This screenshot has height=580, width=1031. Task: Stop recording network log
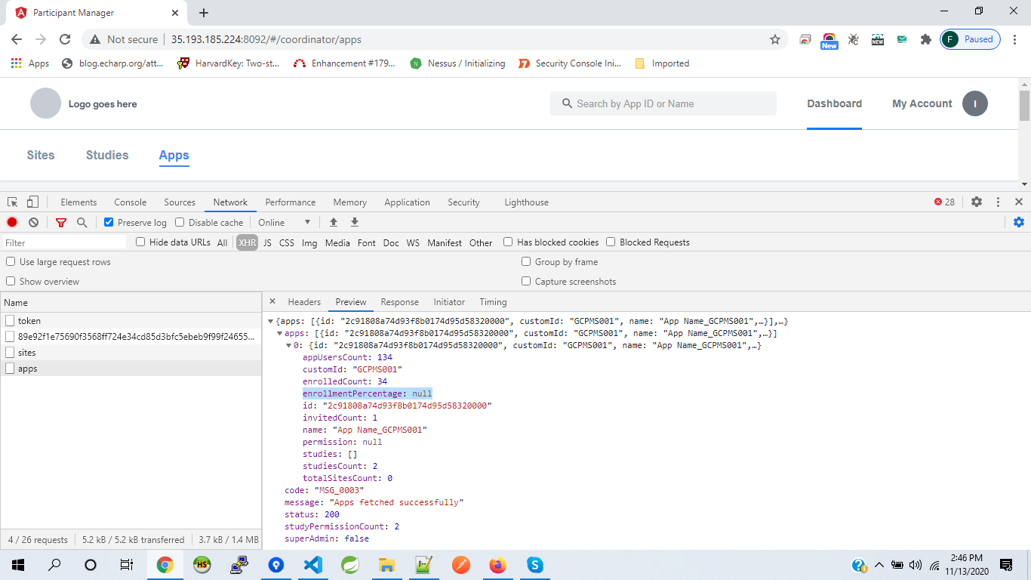(x=12, y=223)
